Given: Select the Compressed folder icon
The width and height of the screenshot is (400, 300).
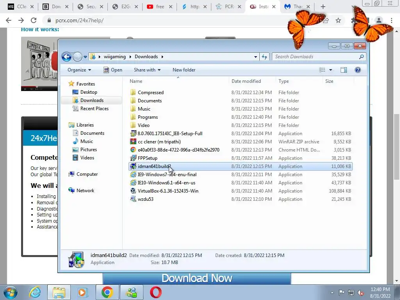Looking at the screenshot, I should pyautogui.click(x=133, y=92).
